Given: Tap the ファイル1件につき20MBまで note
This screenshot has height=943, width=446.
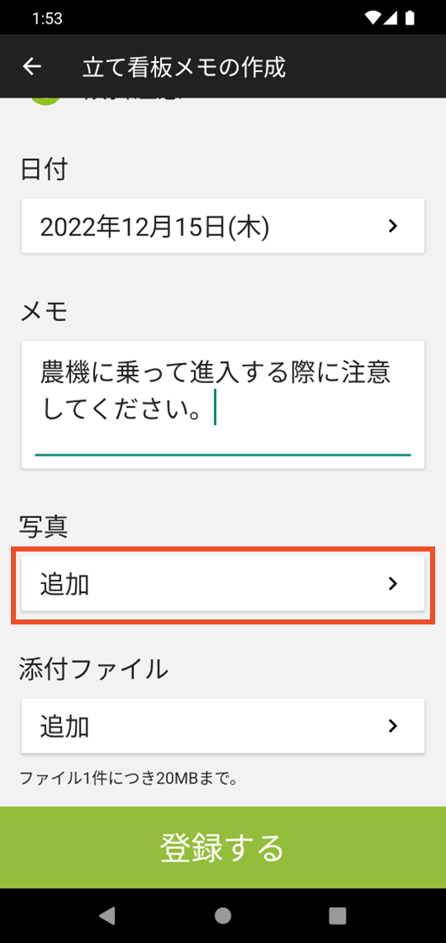Looking at the screenshot, I should click(129, 779).
